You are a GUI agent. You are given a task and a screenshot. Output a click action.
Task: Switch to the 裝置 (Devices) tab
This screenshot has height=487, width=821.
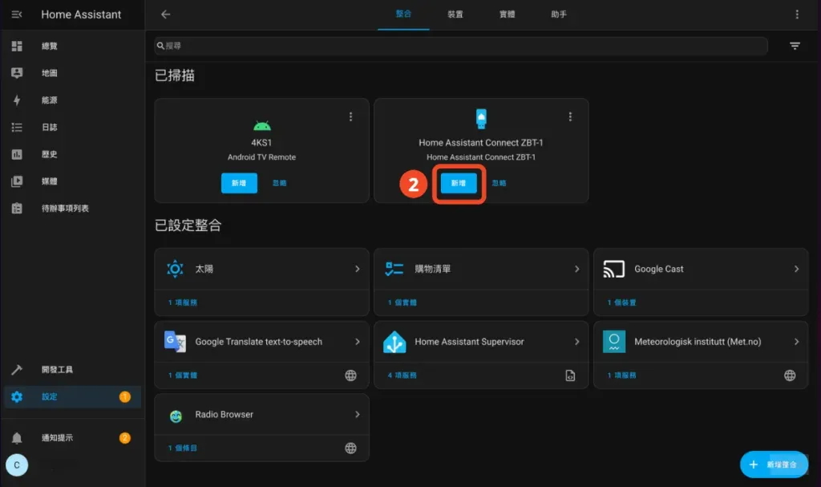[x=455, y=14]
